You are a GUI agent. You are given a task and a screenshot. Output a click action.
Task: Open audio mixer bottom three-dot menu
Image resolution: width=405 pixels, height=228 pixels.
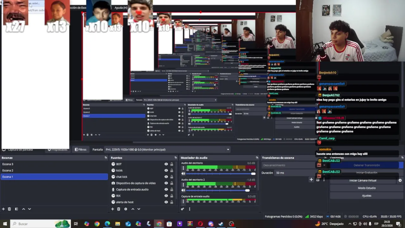[x=190, y=209]
